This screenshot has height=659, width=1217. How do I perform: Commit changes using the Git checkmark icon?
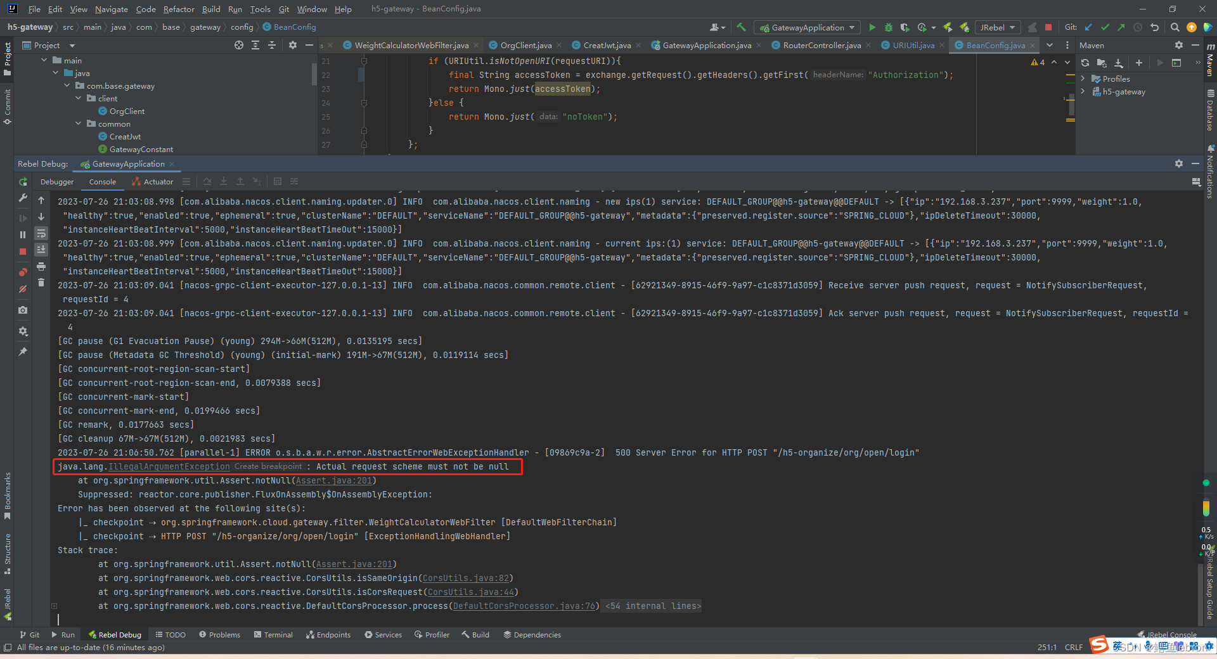tap(1104, 27)
